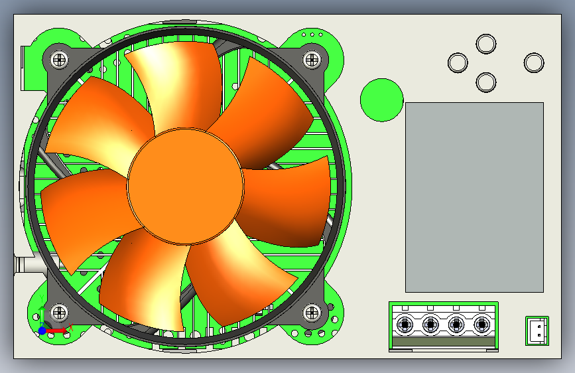Click the leftmost terminal block screw

pos(405,325)
